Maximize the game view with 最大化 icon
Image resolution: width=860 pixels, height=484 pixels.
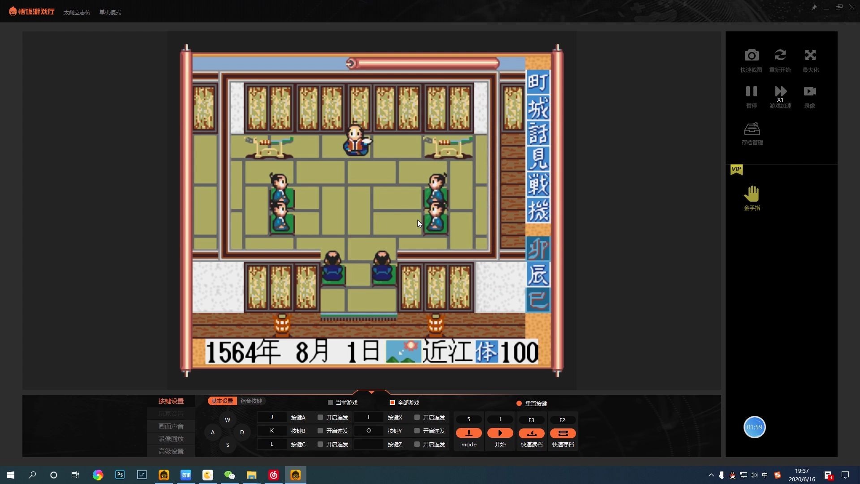point(810,56)
